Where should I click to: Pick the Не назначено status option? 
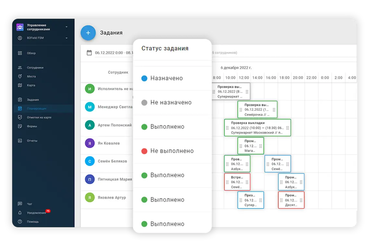click(171, 103)
